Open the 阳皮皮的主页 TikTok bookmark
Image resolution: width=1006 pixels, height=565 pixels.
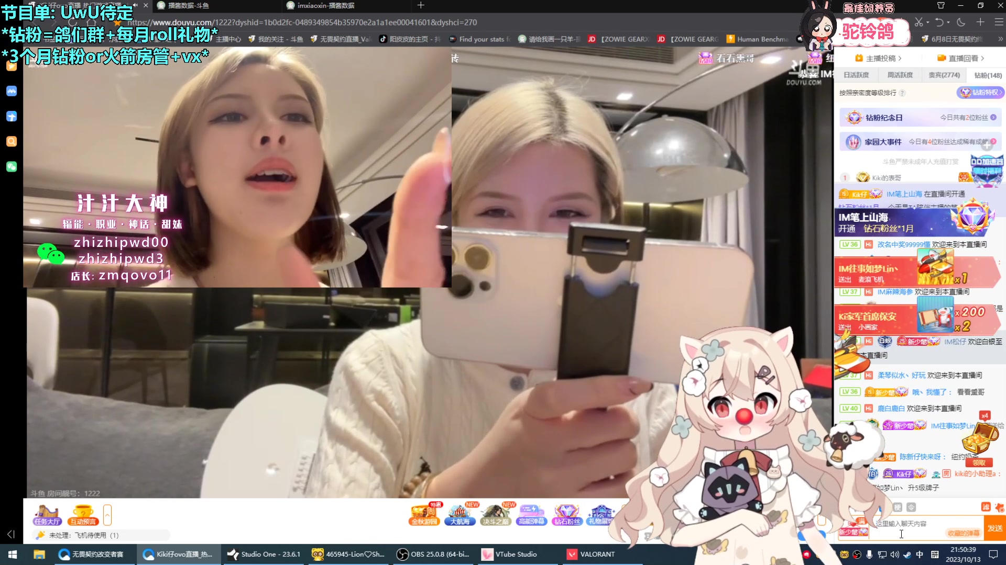point(410,39)
